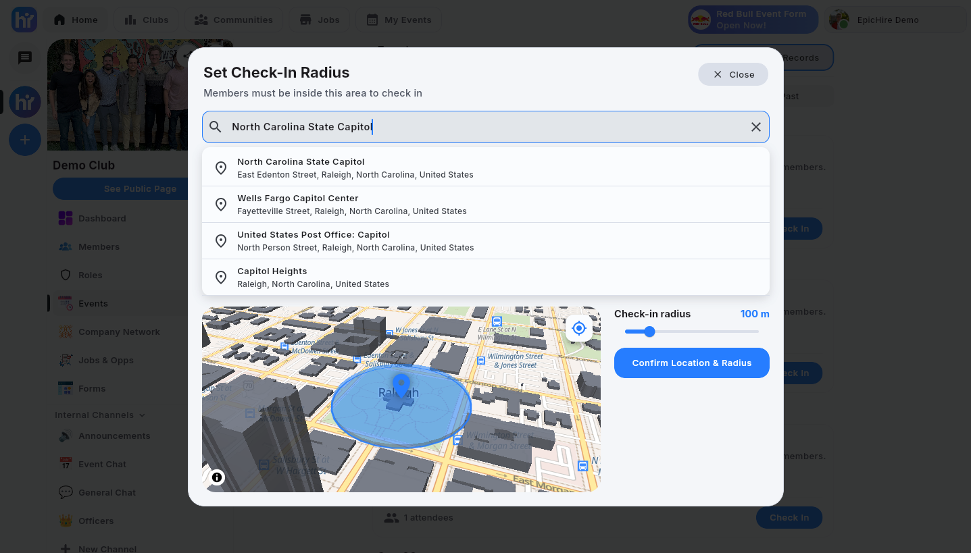Click the General Chat bubble icon

tap(66, 492)
